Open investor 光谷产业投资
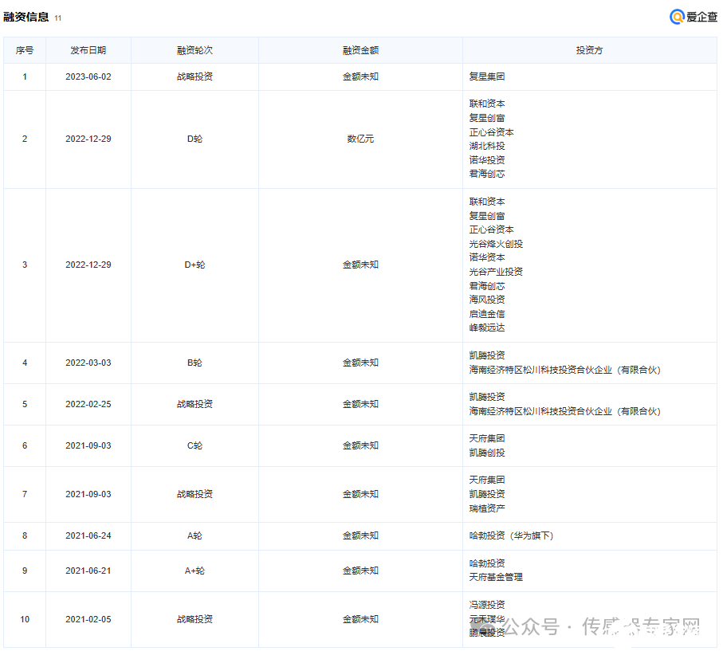The height and width of the screenshot is (655, 723). (496, 272)
